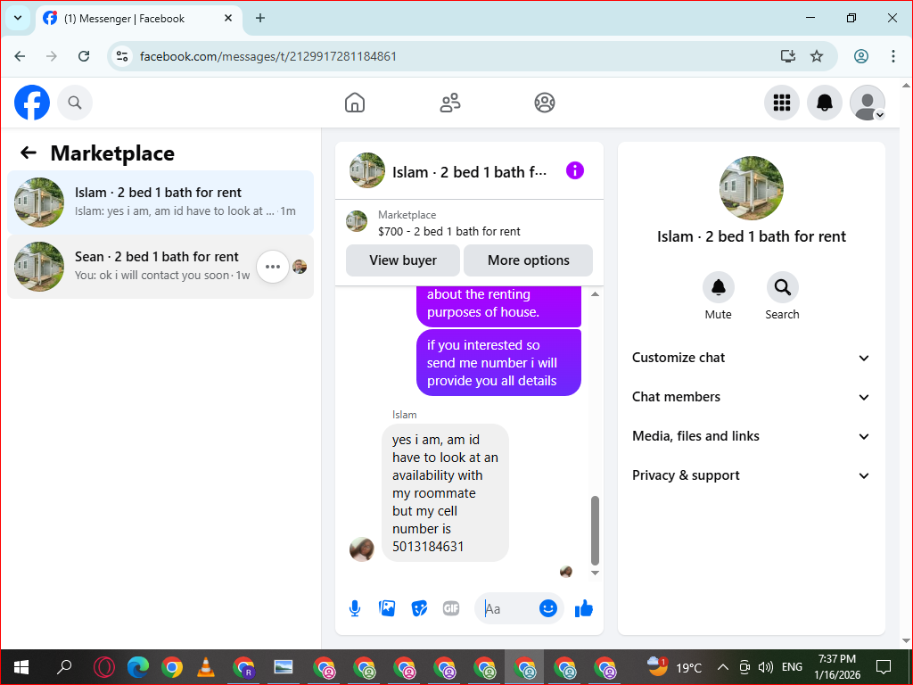913x685 pixels.
Task: Open the Groups icon in top navigation
Action: coord(545,103)
